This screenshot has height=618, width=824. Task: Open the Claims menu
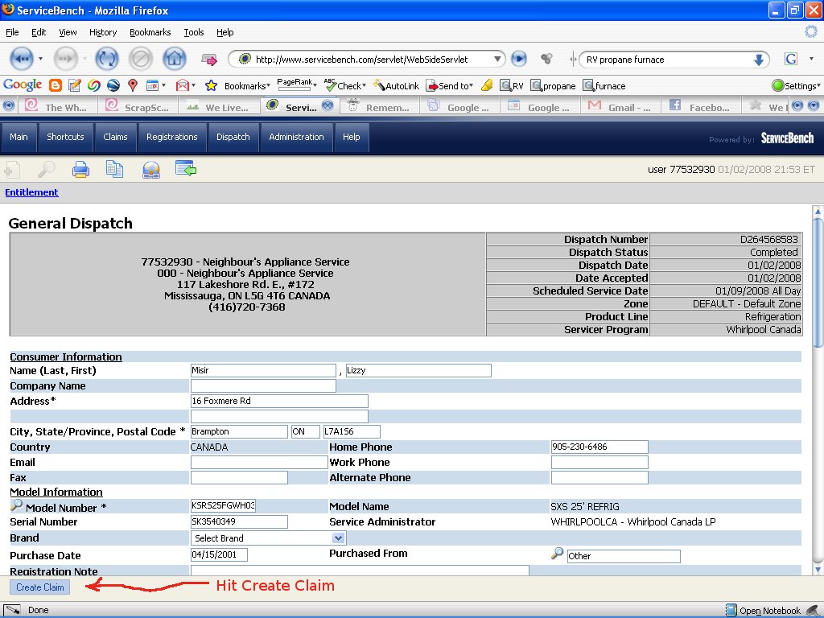click(115, 137)
